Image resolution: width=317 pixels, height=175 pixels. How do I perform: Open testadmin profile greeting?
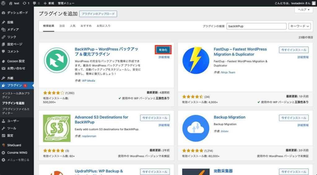tap(295, 3)
